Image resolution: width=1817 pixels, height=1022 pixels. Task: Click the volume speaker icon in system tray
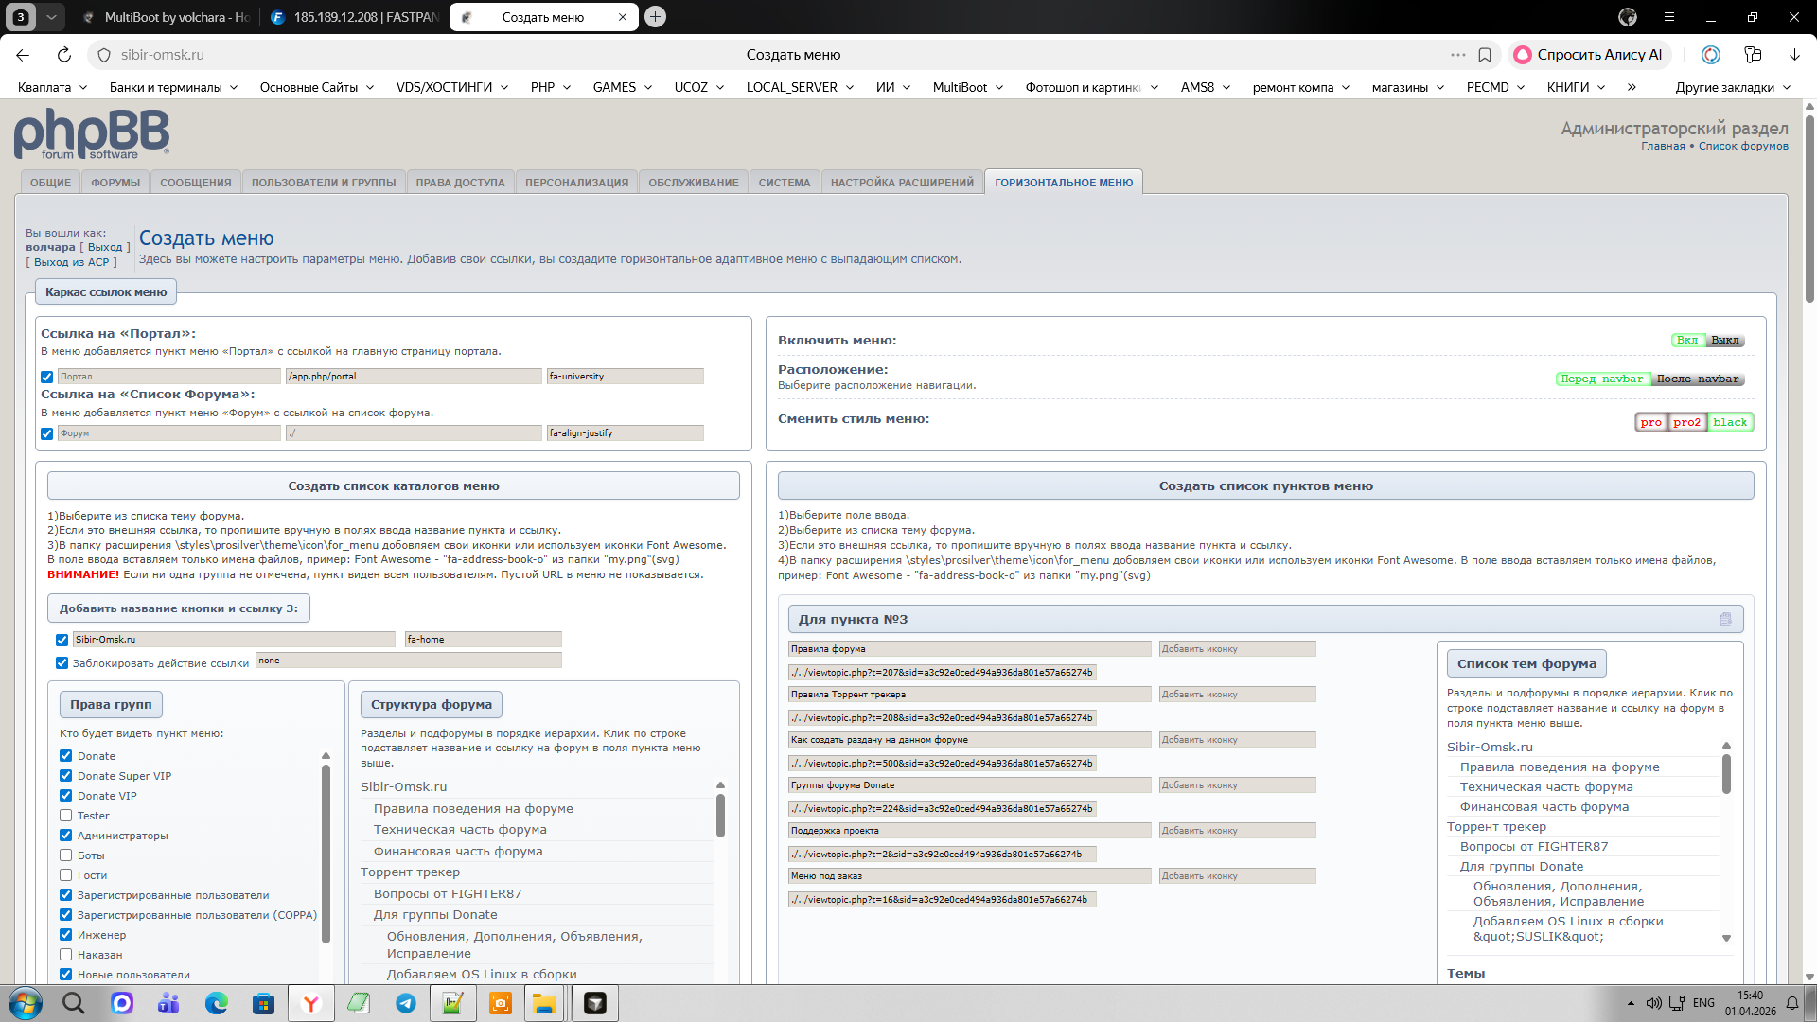1653,1003
